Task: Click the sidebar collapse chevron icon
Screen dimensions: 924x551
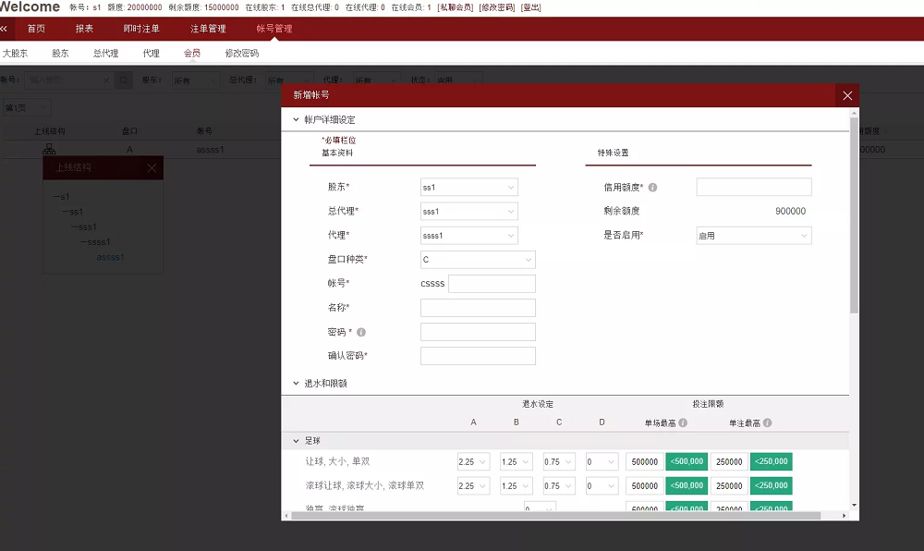Action: (6, 28)
